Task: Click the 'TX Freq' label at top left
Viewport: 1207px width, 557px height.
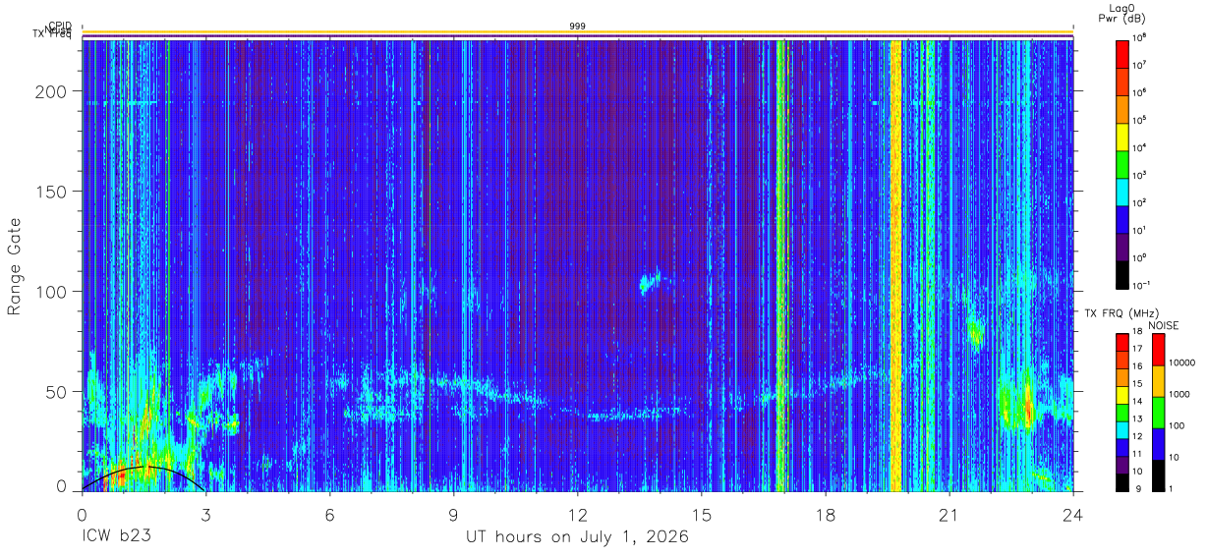Action: click(53, 35)
